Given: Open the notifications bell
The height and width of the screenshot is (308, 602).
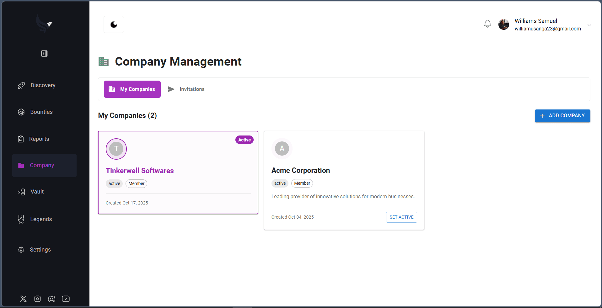Looking at the screenshot, I should [487, 24].
